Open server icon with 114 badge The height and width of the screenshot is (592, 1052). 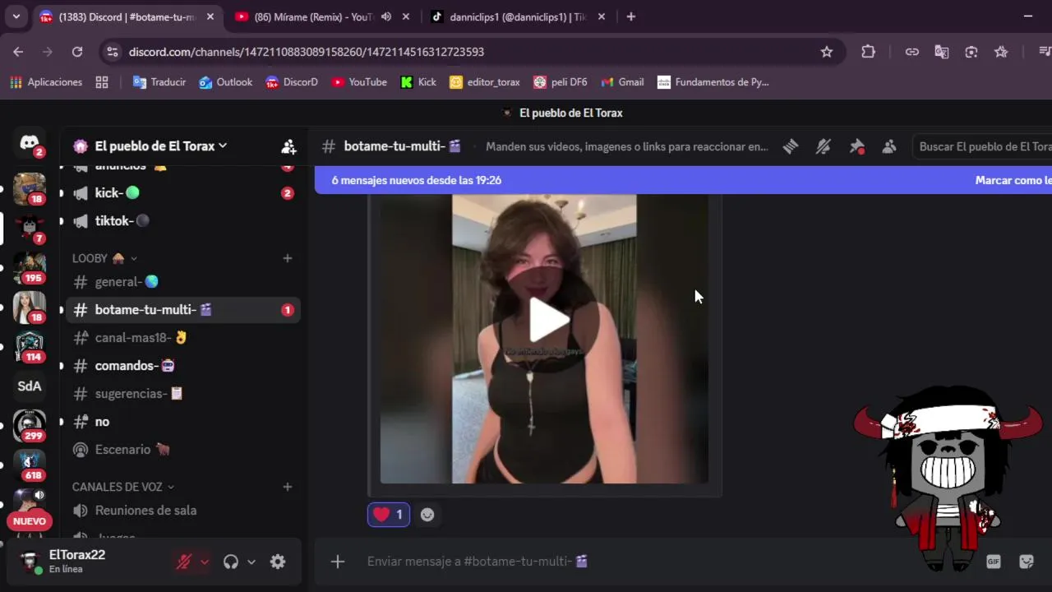[x=30, y=346]
